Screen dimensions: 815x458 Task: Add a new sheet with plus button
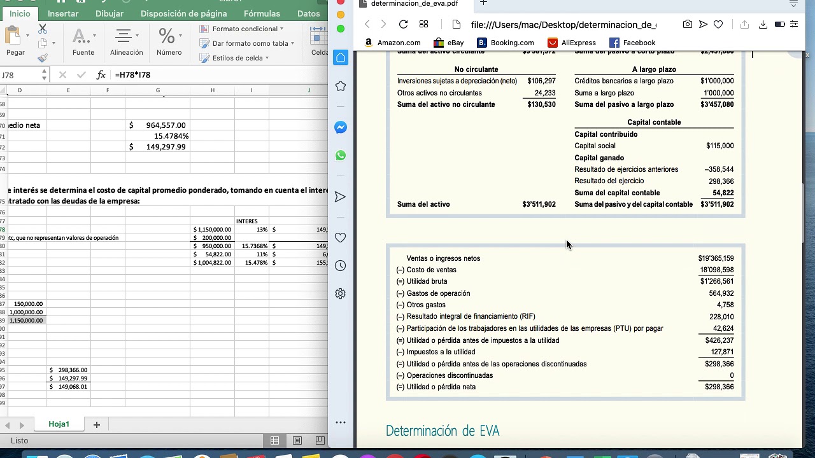pos(97,424)
